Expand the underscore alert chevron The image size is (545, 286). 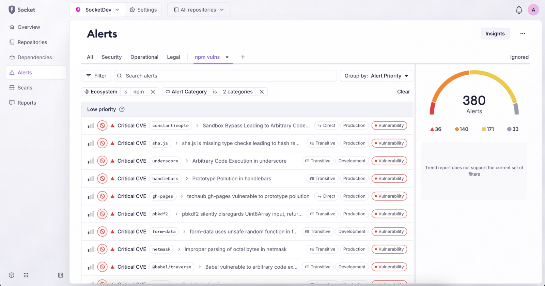[187, 161]
